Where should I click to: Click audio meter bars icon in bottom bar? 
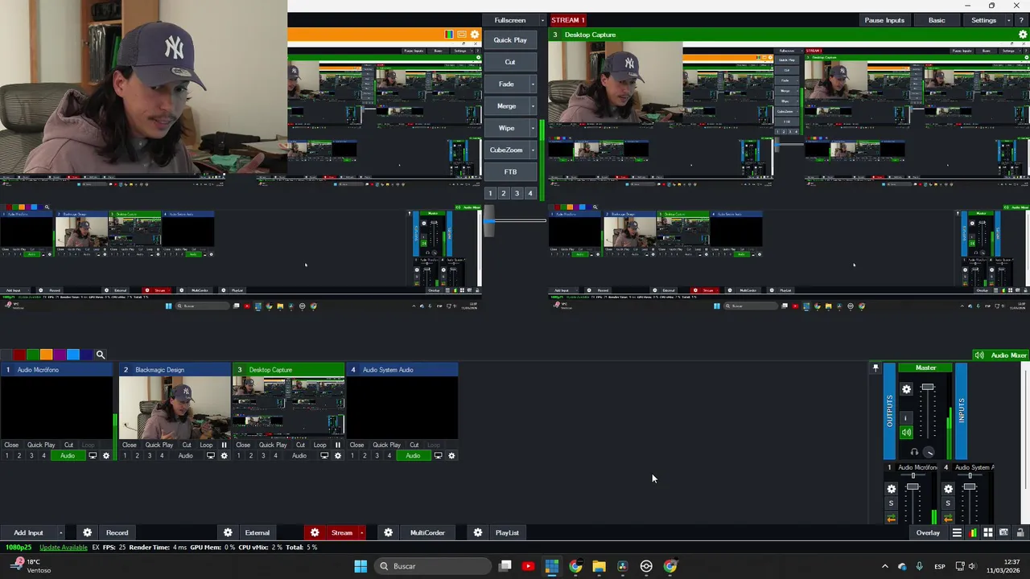tap(973, 532)
